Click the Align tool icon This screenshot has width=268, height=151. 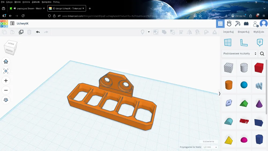coord(181,32)
